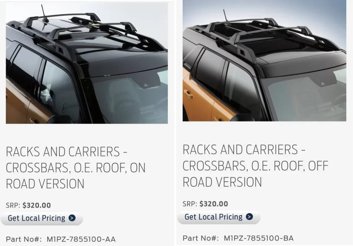The width and height of the screenshot is (353, 246).
Task: View the On Road crossbars product photo
Action: pos(87,63)
